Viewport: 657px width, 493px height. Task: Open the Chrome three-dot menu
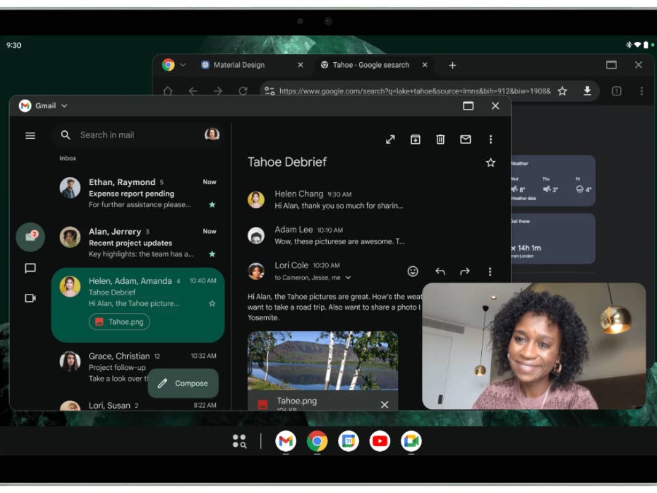(642, 91)
